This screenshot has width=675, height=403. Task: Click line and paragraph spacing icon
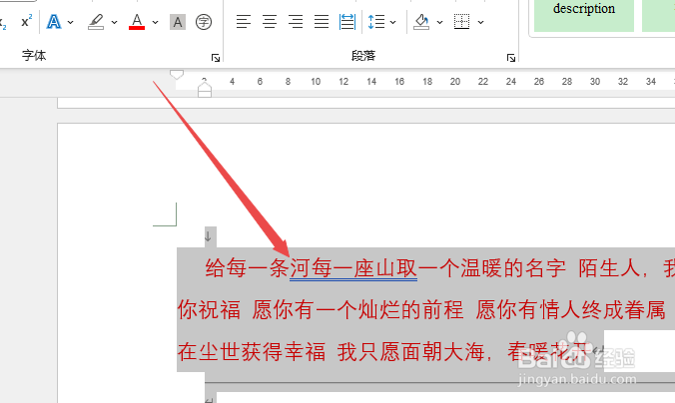click(376, 22)
